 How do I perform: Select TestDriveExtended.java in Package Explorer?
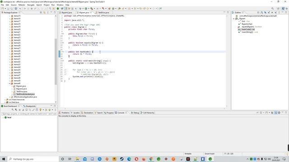25,94
